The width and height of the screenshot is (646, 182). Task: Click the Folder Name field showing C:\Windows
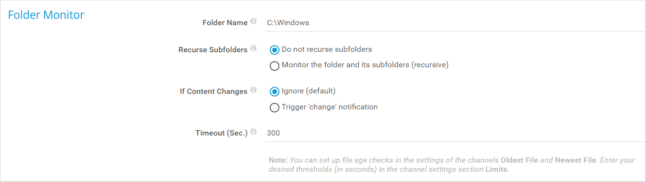[455, 23]
